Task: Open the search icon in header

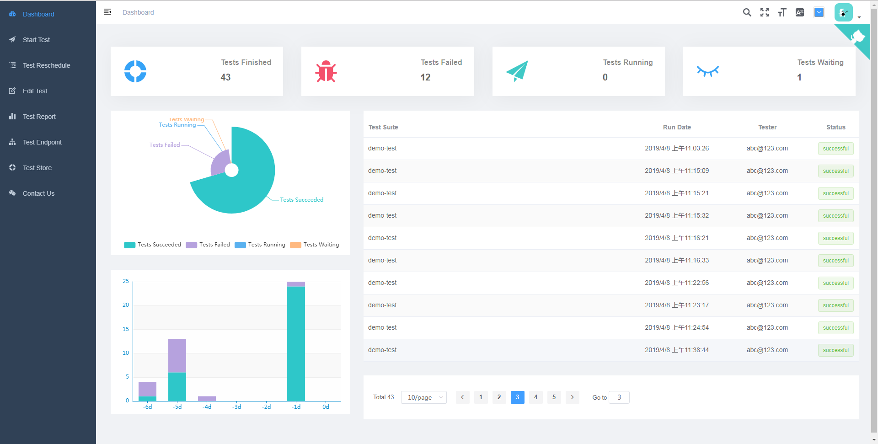Action: pyautogui.click(x=747, y=12)
